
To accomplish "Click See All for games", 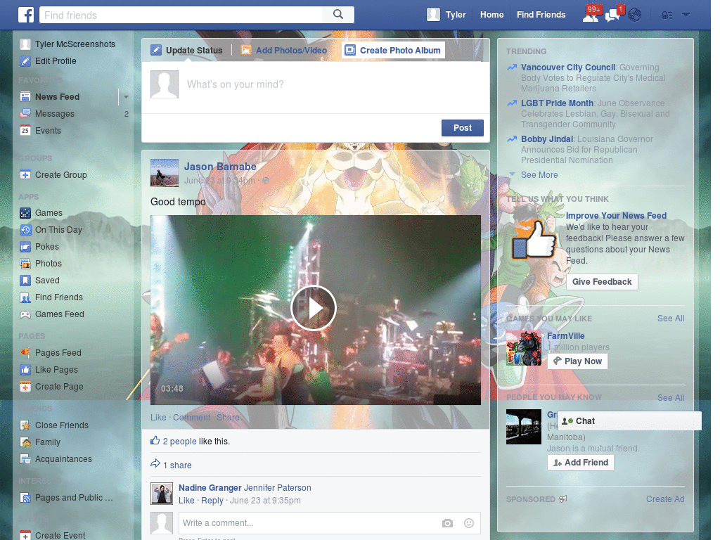I will 670,319.
